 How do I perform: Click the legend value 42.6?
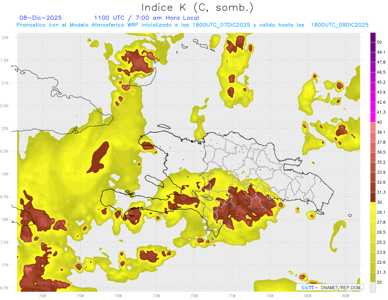click(381, 102)
